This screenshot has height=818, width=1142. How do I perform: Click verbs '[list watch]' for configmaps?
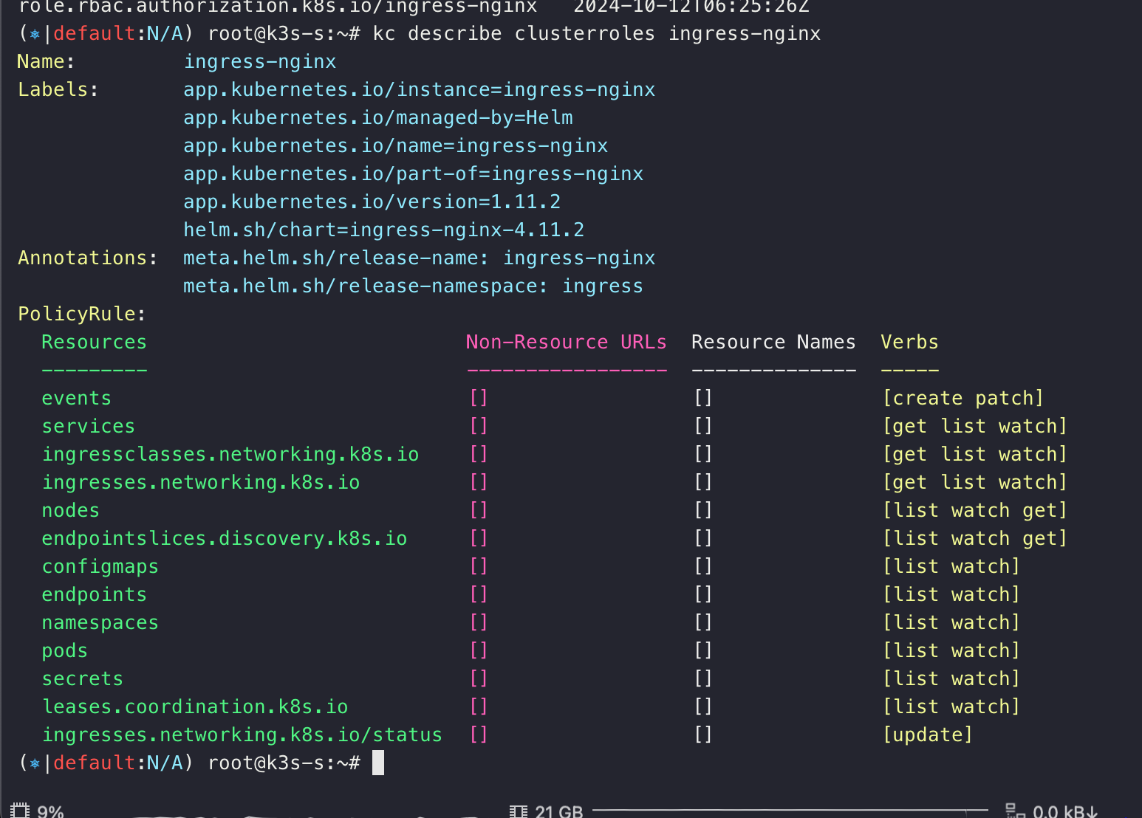(951, 567)
